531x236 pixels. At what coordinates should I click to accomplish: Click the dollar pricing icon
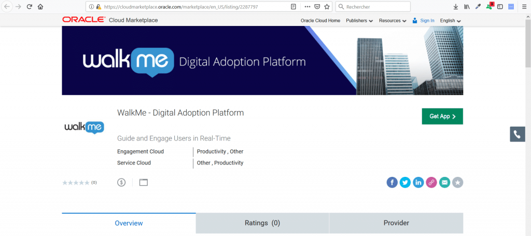pyautogui.click(x=121, y=183)
